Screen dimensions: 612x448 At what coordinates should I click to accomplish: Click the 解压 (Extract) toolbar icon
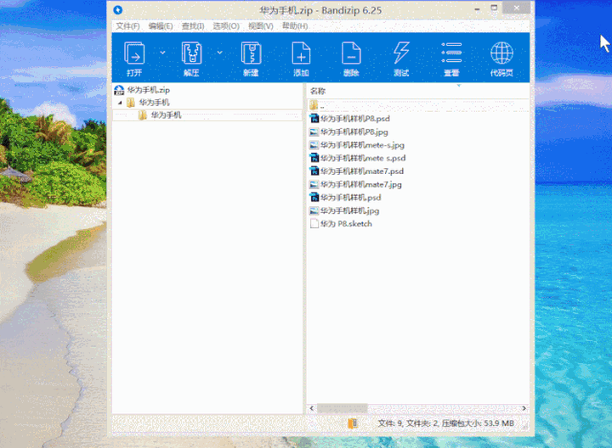click(191, 53)
